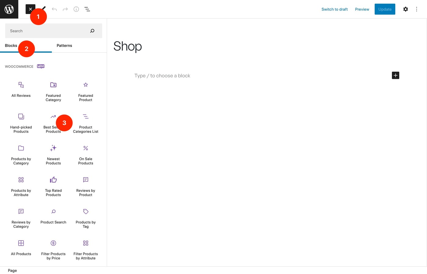Select the Blocks tab
Image resolution: width=427 pixels, height=274 pixels.
[x=11, y=45]
